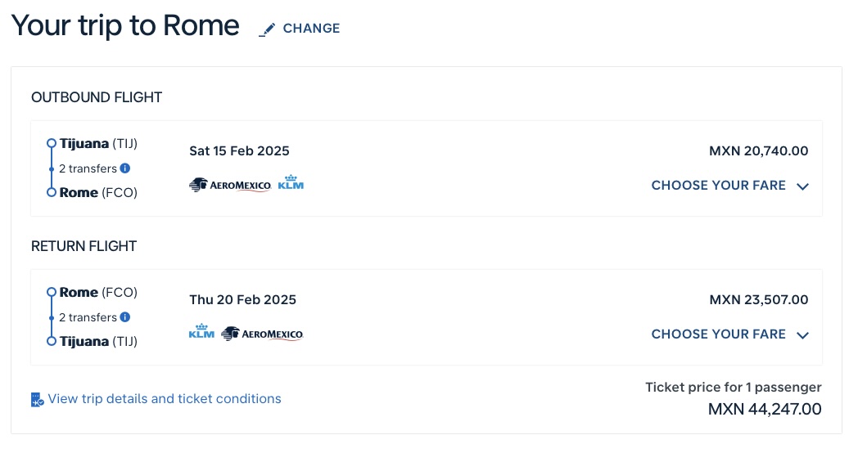Image resolution: width=867 pixels, height=462 pixels.
Task: Open CHOOSE YOUR FARE for outbound flight
Action: [x=718, y=186]
